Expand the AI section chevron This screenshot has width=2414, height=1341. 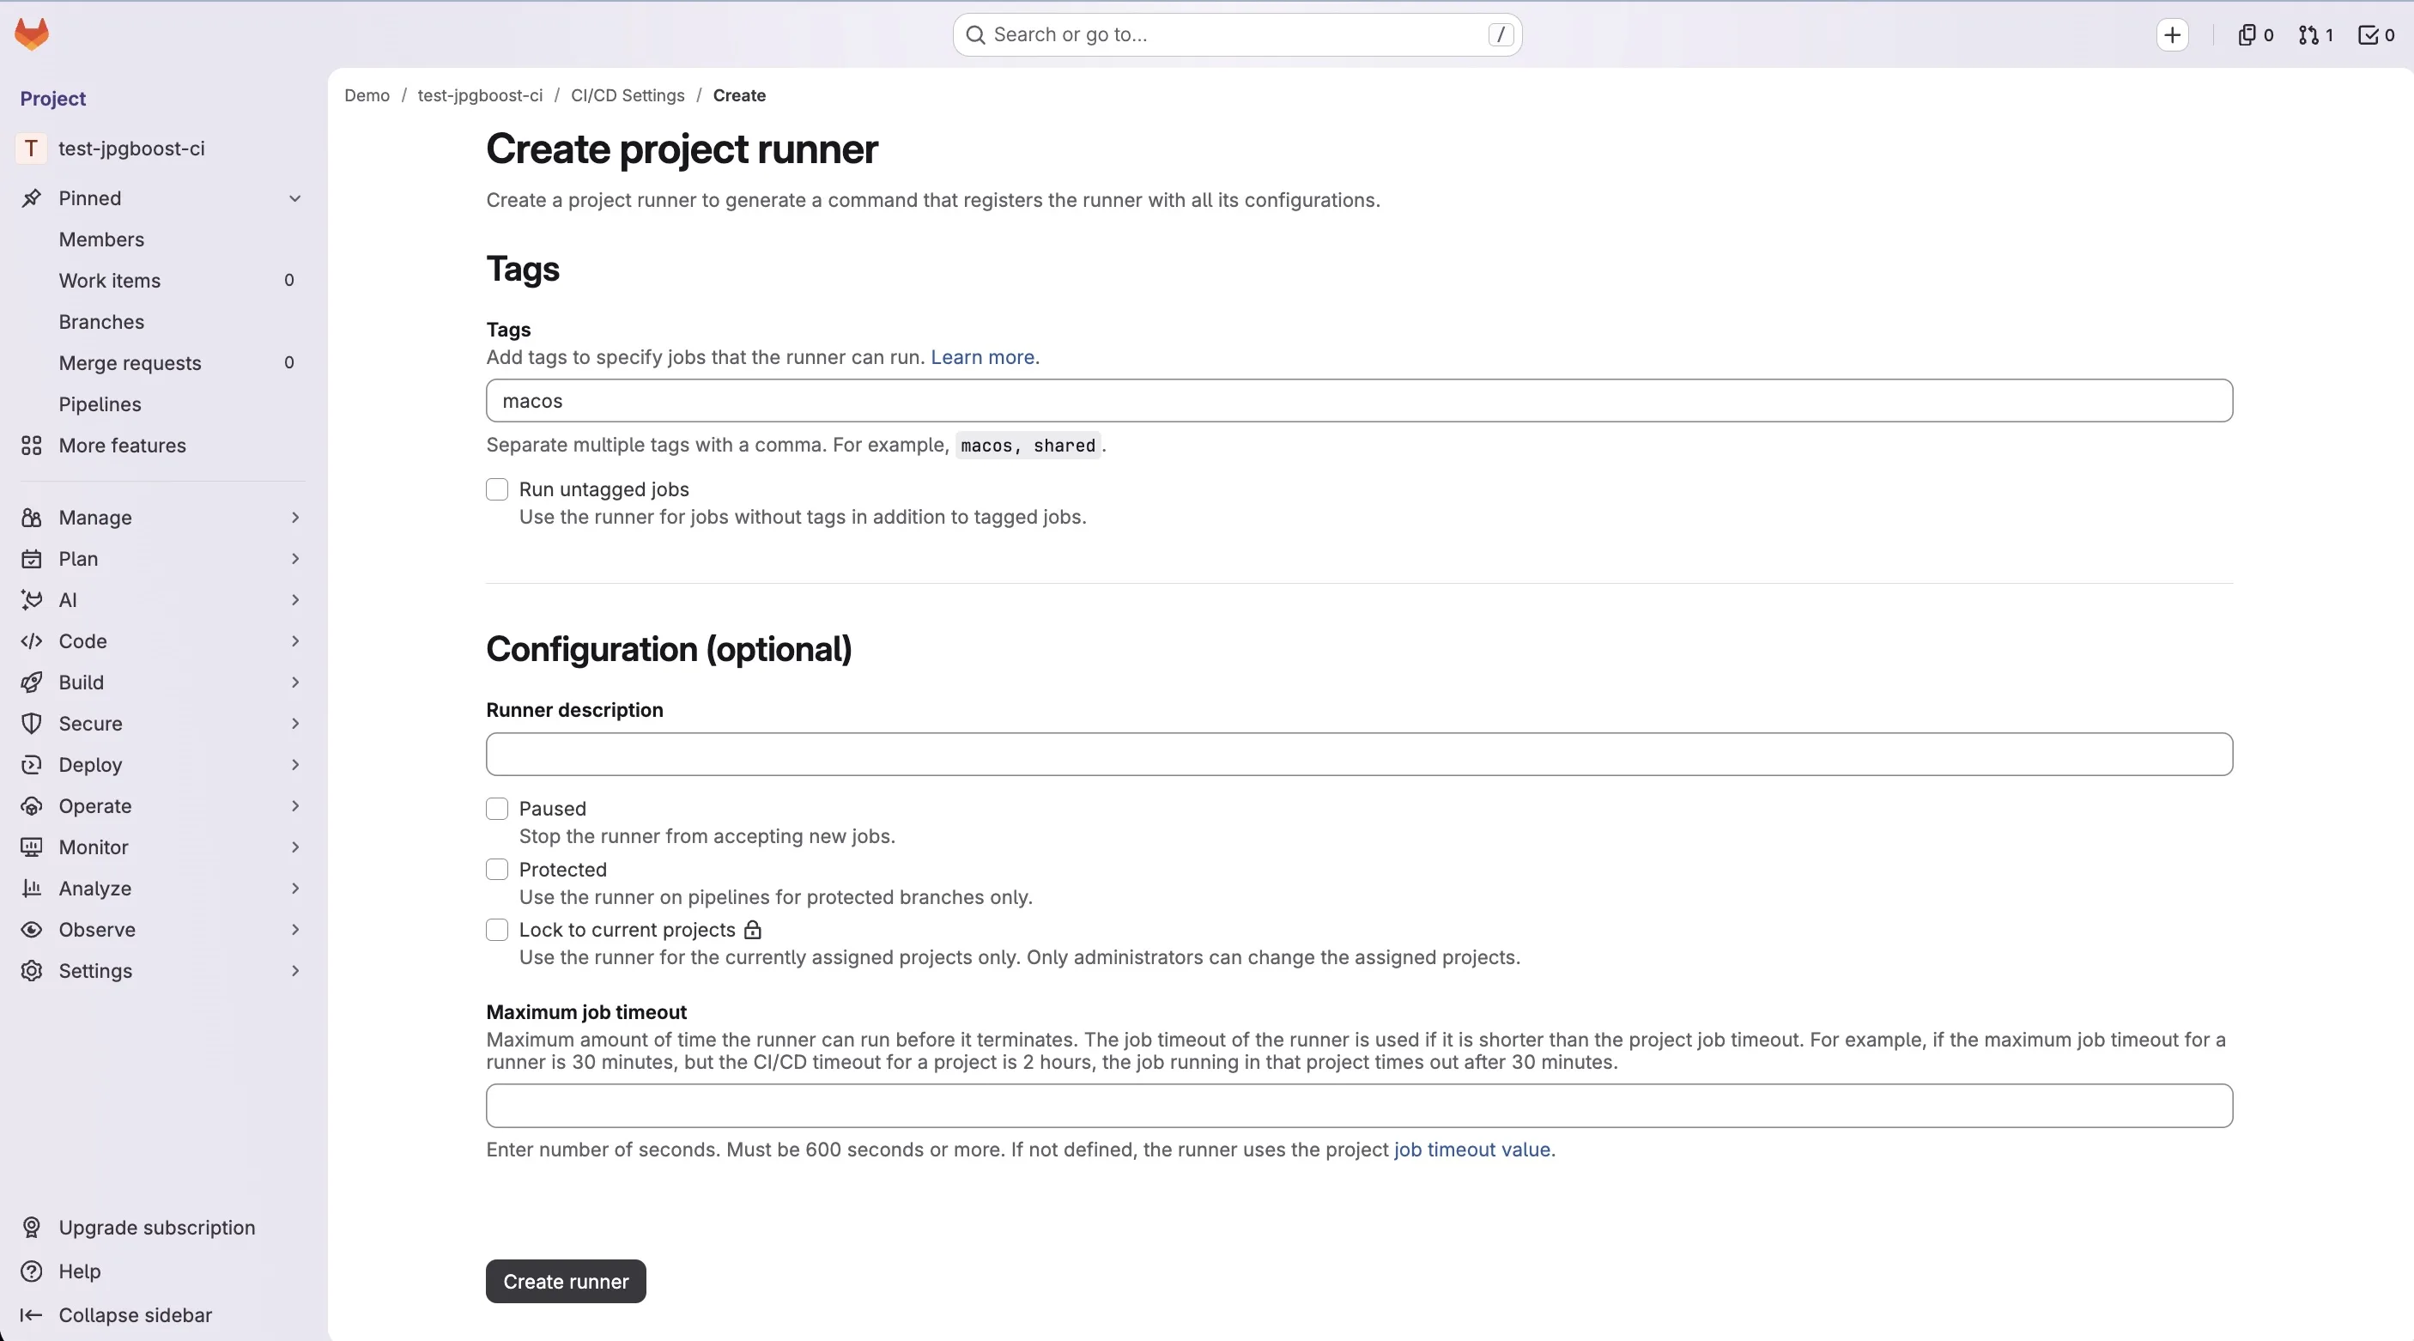(x=295, y=600)
